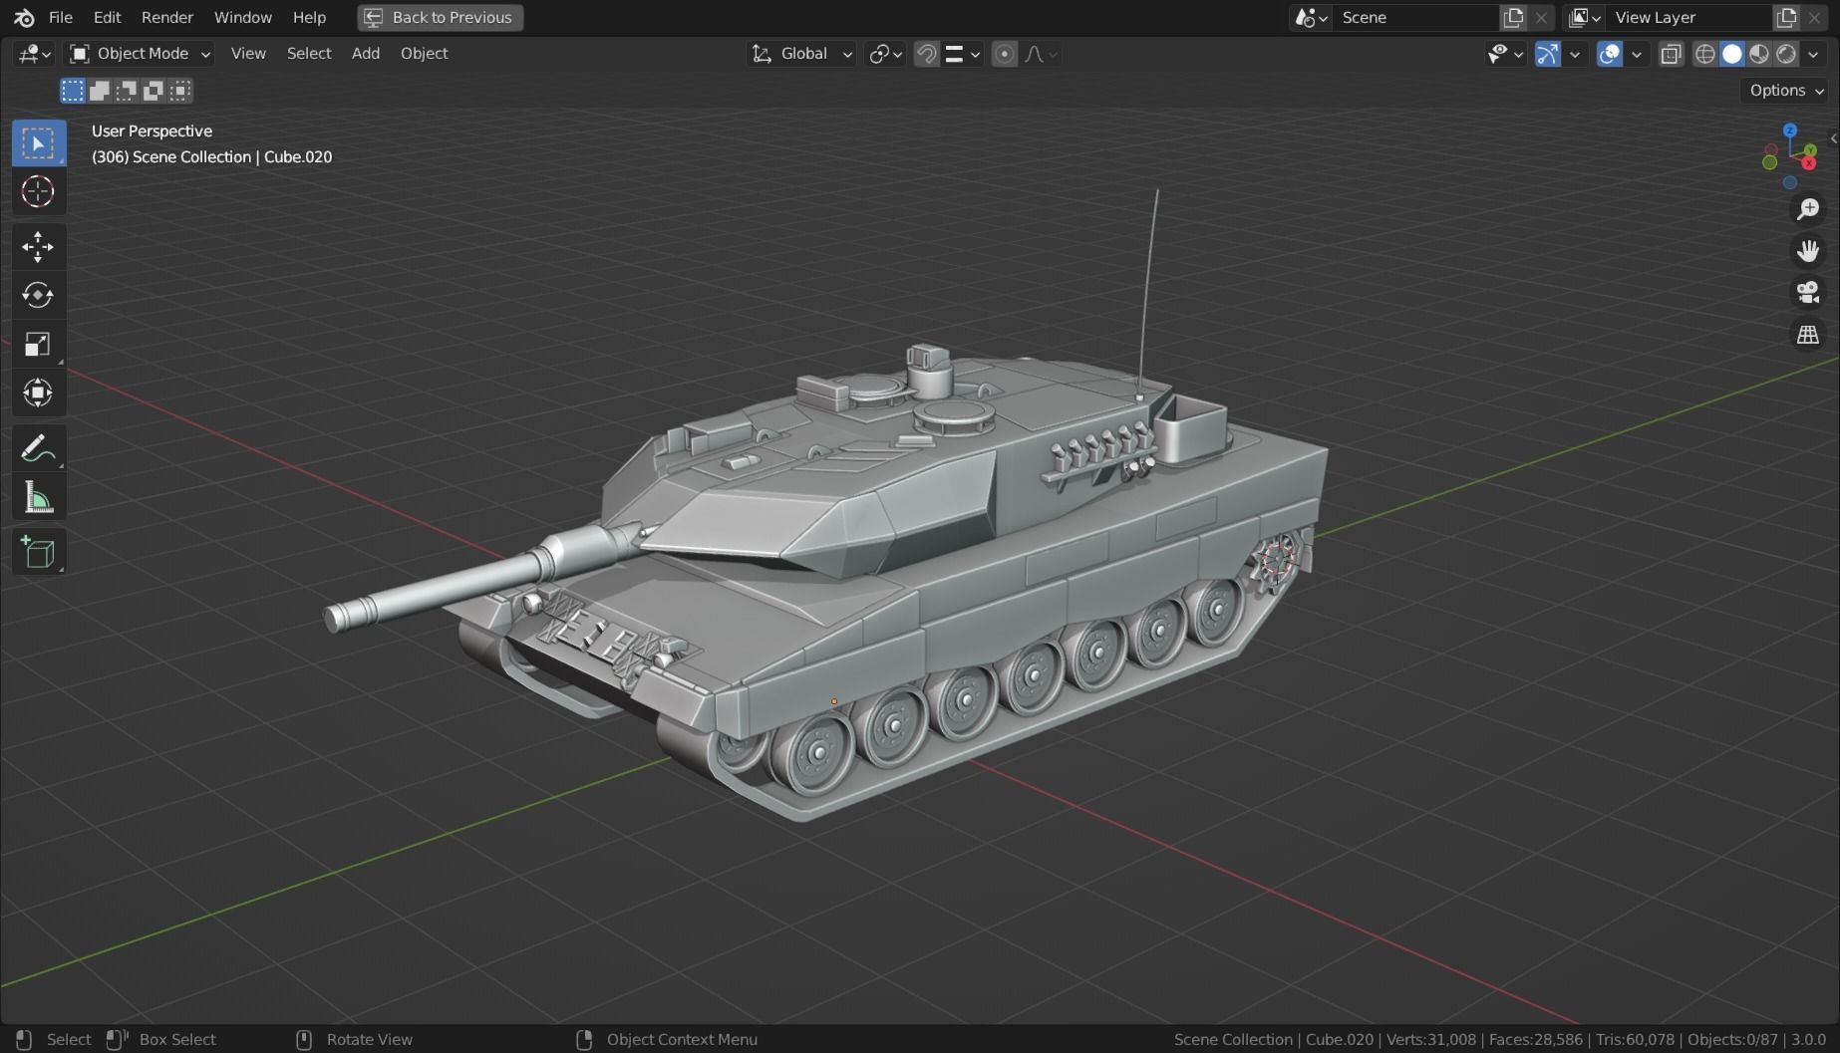Set selection mode to Invert selection

tap(153, 91)
